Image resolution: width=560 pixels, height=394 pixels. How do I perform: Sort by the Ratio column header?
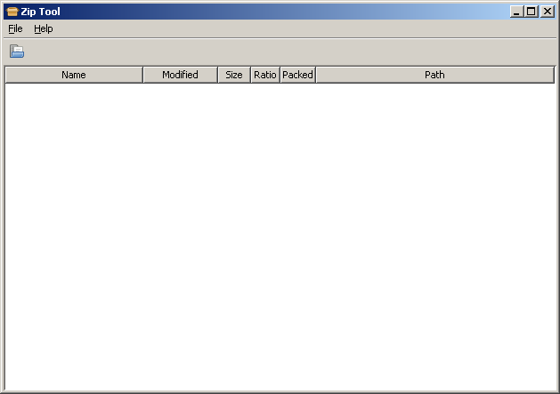(265, 75)
